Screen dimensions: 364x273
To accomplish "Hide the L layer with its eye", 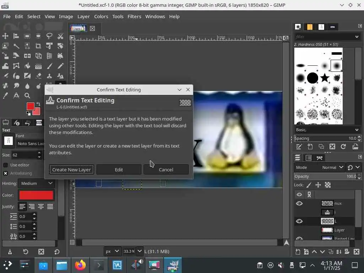I will click(299, 221).
